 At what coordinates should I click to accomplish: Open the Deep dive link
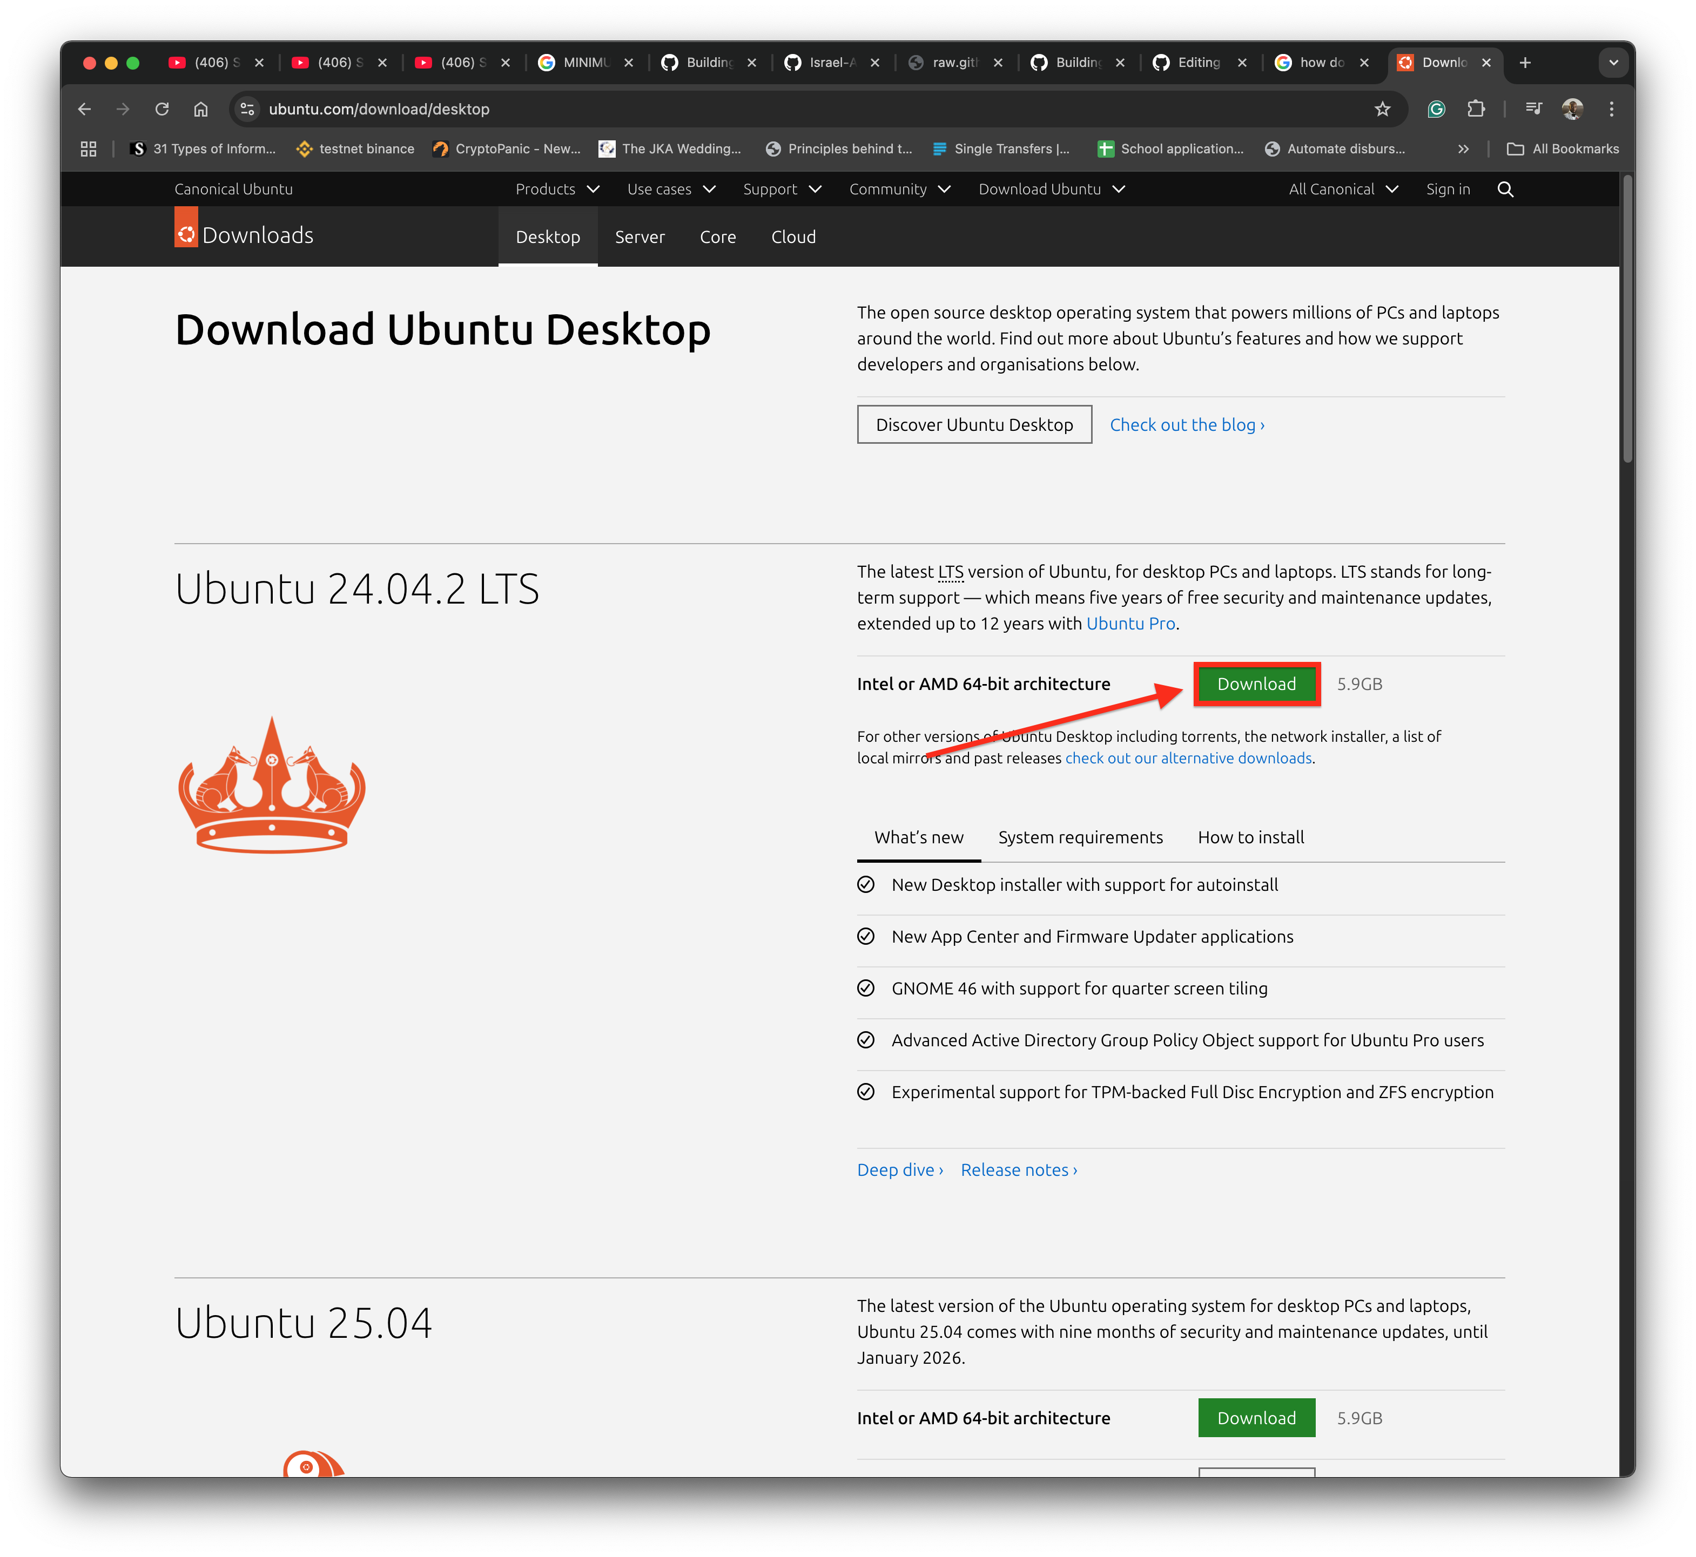point(899,1170)
